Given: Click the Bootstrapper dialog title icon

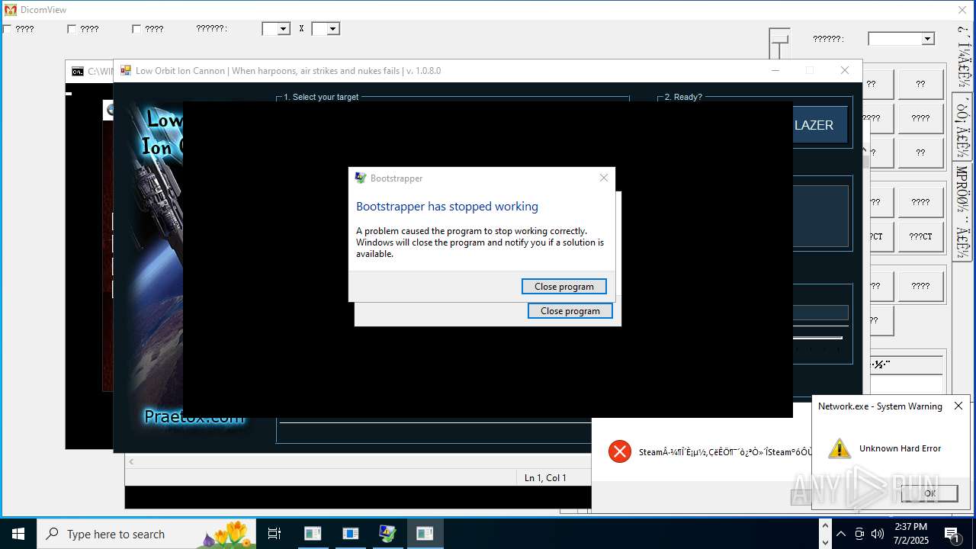Looking at the screenshot, I should tap(361, 178).
